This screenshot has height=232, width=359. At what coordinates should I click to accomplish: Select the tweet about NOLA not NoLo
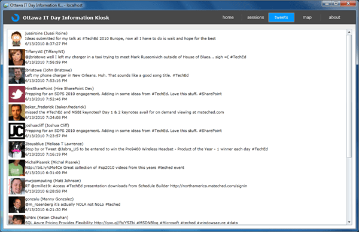(72, 205)
